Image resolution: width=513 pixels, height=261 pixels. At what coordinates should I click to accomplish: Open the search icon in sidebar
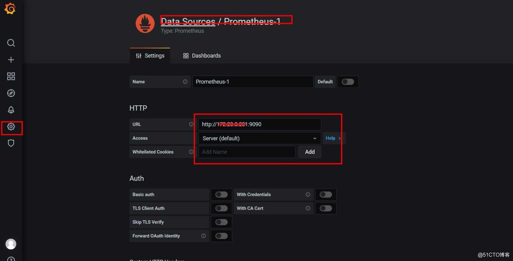click(11, 43)
